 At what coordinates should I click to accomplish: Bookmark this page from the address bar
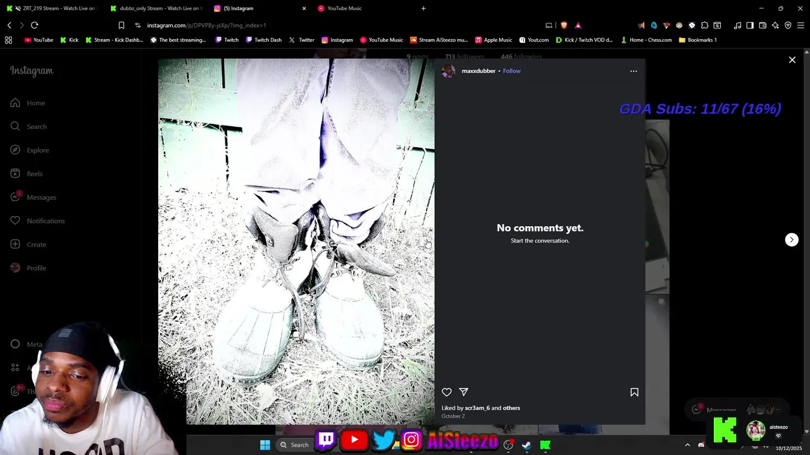(x=121, y=25)
